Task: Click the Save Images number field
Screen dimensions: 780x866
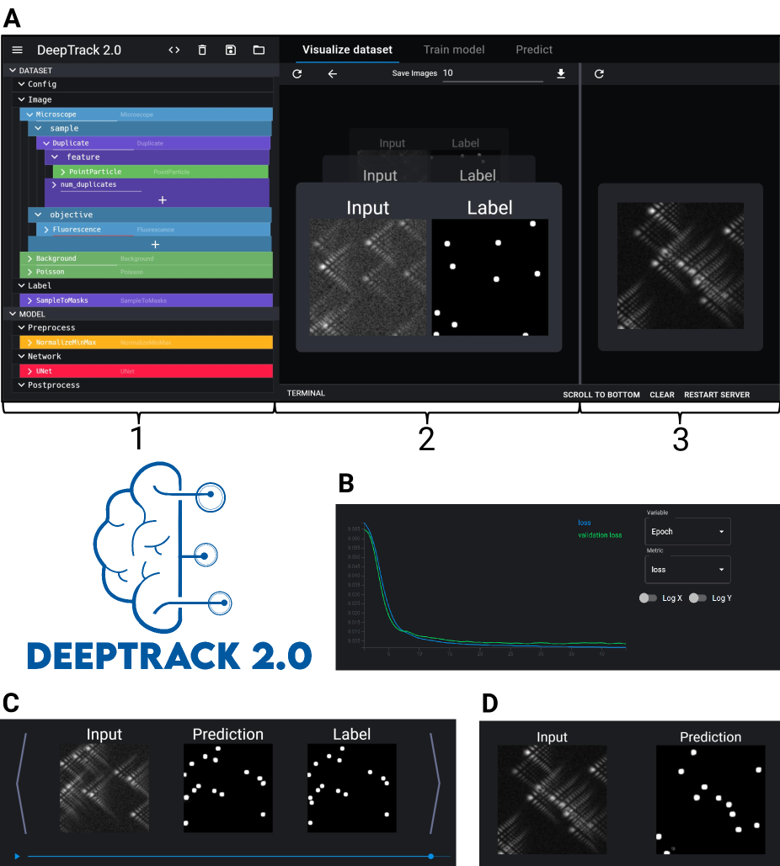Action: tap(493, 73)
